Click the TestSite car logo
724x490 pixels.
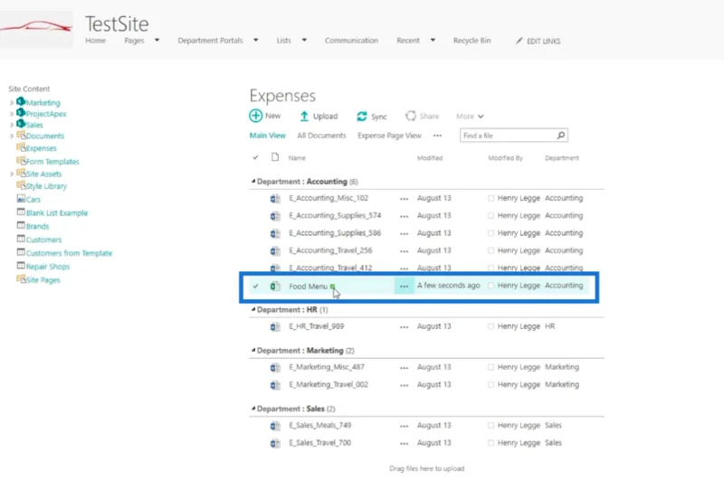tap(36, 29)
